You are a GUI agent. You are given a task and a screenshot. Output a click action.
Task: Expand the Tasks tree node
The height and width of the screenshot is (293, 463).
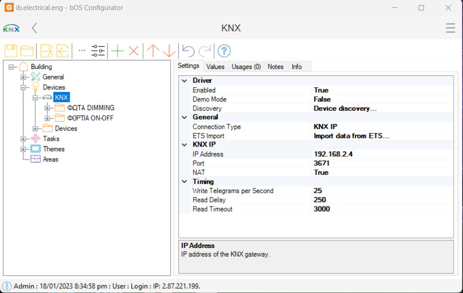pos(23,139)
